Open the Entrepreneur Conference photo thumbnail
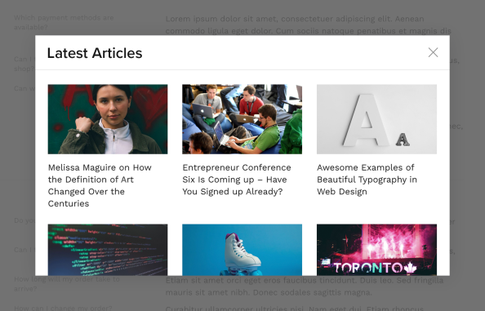The height and width of the screenshot is (311, 485). click(242, 119)
